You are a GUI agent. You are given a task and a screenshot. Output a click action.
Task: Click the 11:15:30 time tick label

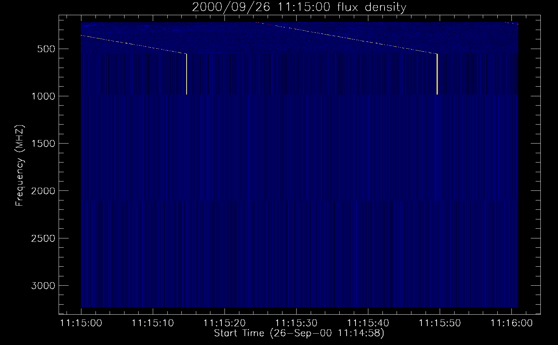click(296, 323)
